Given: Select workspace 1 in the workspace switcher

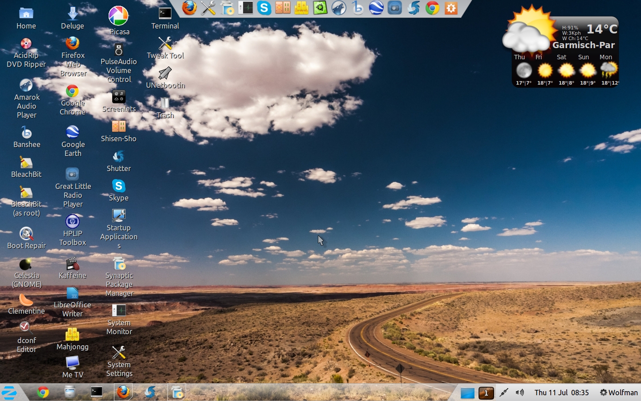Looking at the screenshot, I should [x=486, y=393].
